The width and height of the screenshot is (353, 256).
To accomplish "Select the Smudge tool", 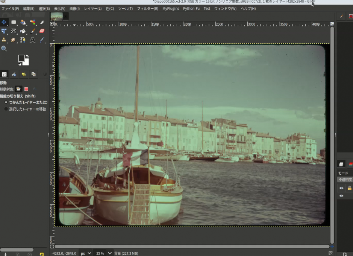I will 14,40.
